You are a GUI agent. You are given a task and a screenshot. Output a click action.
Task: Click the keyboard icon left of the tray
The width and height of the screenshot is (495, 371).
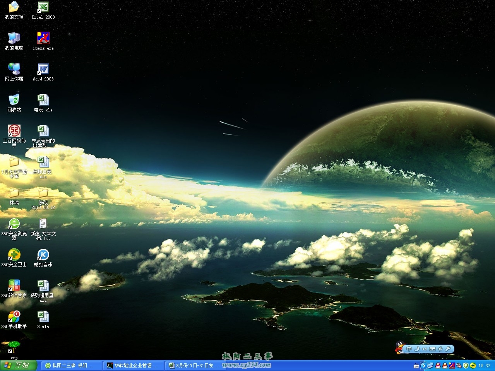[416, 366]
